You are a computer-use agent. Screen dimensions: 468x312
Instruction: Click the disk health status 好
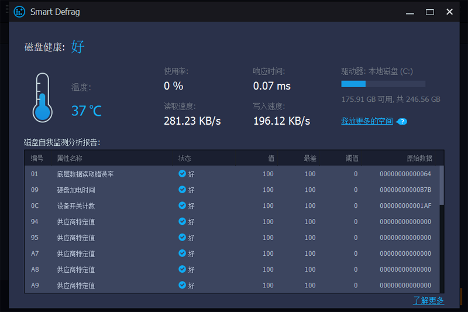(78, 47)
